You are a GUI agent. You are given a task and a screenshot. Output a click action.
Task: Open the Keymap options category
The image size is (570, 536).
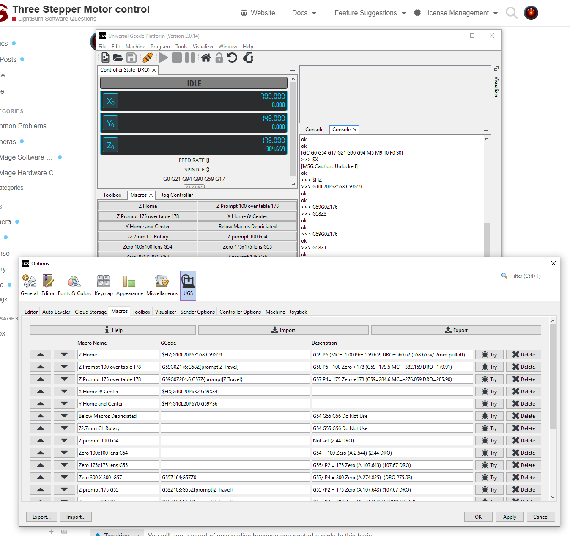[x=104, y=285]
